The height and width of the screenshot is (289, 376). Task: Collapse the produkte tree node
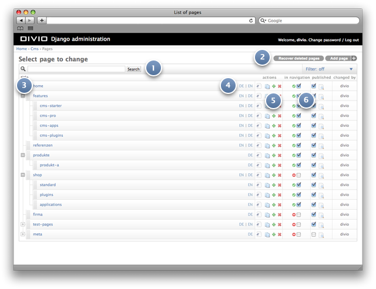pyautogui.click(x=23, y=155)
